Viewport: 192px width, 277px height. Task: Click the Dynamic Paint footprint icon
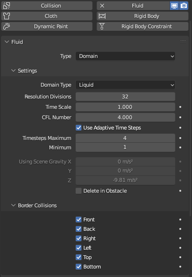click(x=7, y=26)
